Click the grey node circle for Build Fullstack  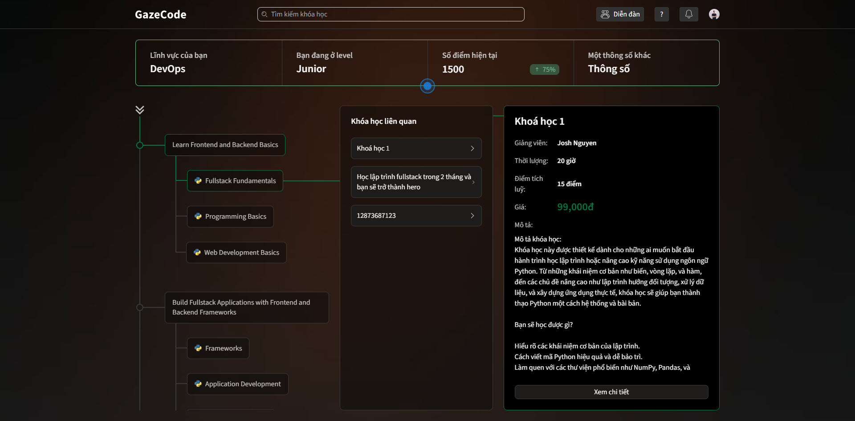point(140,307)
